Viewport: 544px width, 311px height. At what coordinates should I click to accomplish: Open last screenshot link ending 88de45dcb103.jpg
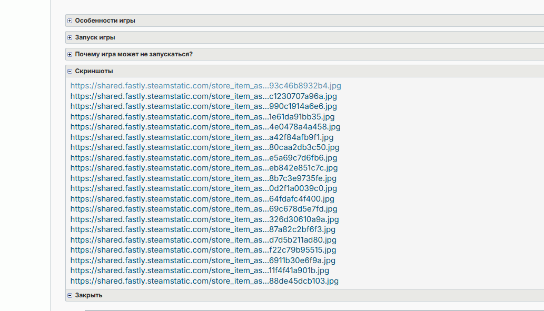[204, 281]
